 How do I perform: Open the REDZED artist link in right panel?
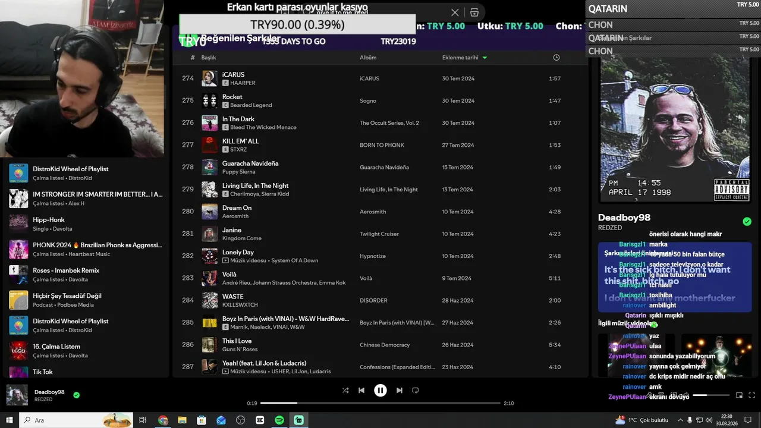point(610,228)
